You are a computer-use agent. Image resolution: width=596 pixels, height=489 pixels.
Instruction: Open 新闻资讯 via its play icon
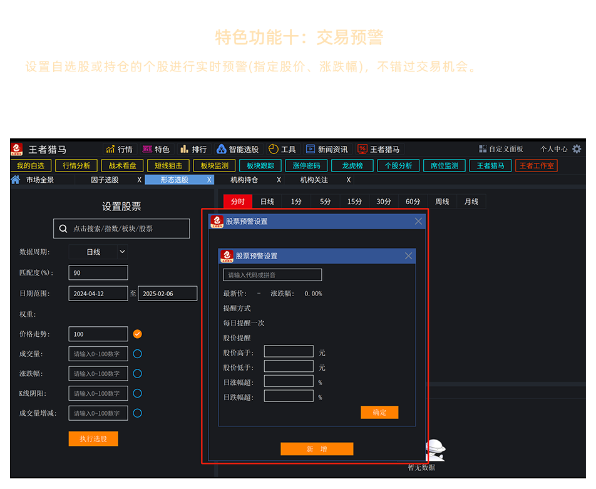click(x=310, y=150)
